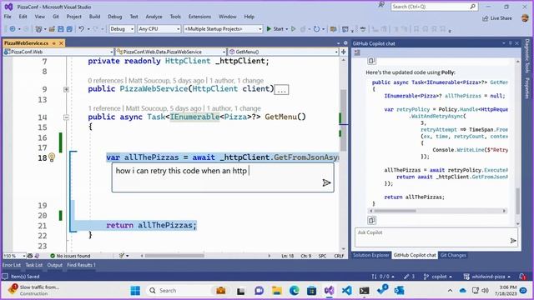
Task: Open the Build menu
Action: coord(94,17)
